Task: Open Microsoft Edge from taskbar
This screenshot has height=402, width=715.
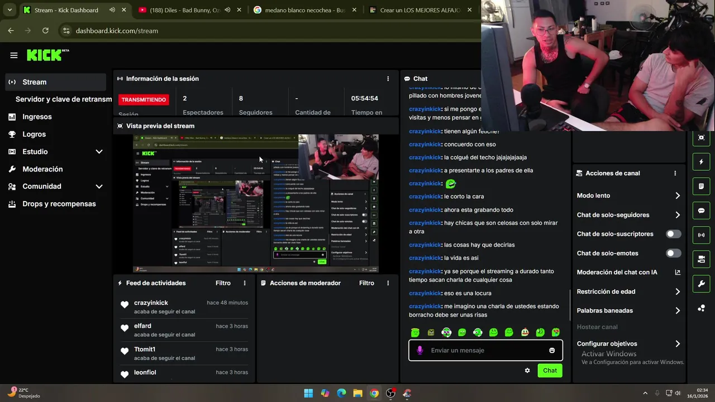Action: pyautogui.click(x=341, y=393)
